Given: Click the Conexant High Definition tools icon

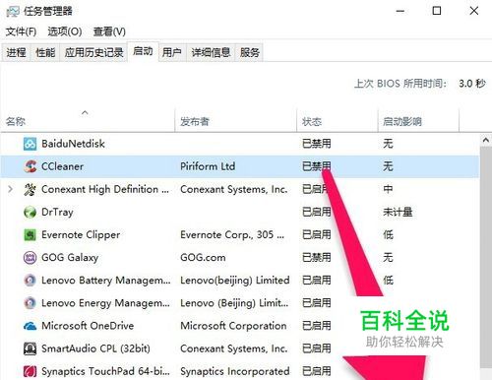Looking at the screenshot, I should click(30, 189).
